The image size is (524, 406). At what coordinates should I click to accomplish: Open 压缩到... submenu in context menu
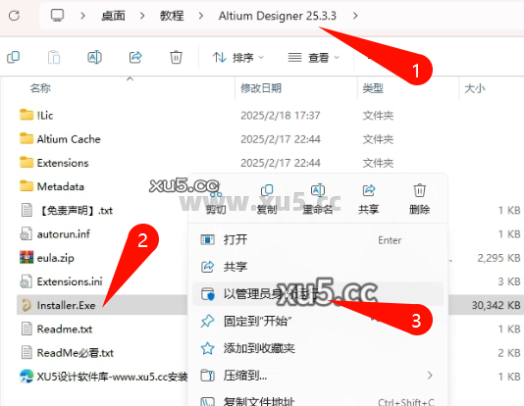click(x=318, y=376)
